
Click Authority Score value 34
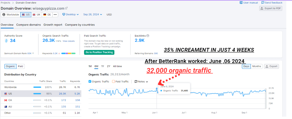pos(13,41)
